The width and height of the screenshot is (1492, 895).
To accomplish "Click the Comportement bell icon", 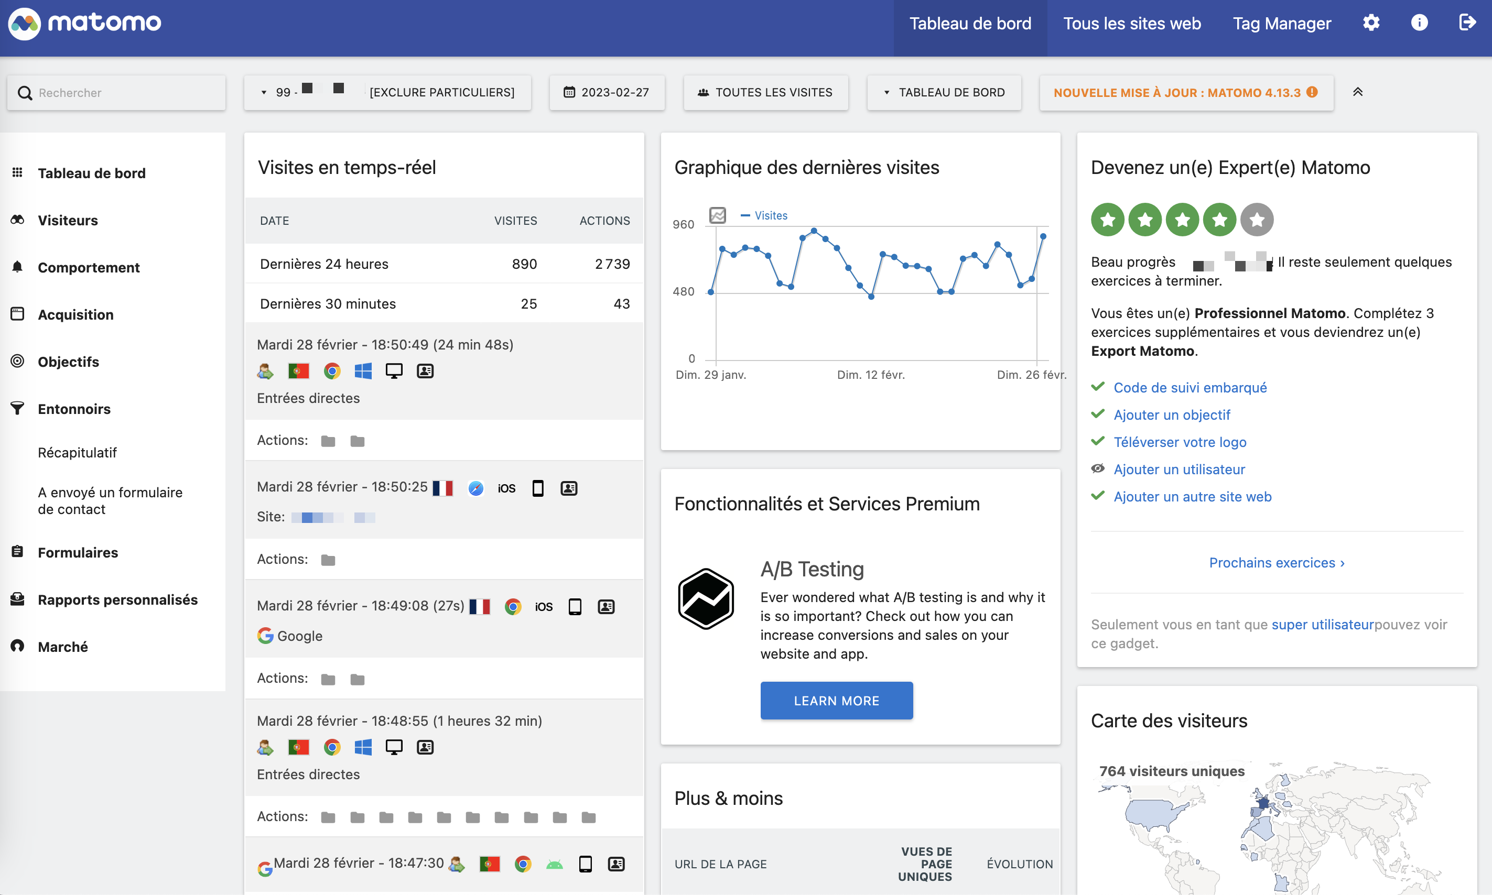I will click(17, 267).
